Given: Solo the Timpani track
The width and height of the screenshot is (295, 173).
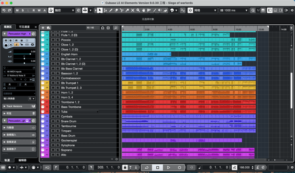Looking at the screenshot, I should 58,131.
